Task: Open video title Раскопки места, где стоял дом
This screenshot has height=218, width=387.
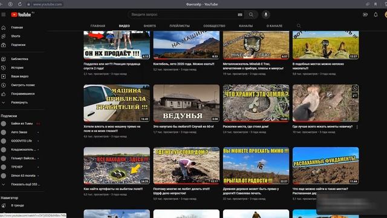Action: click(246, 127)
